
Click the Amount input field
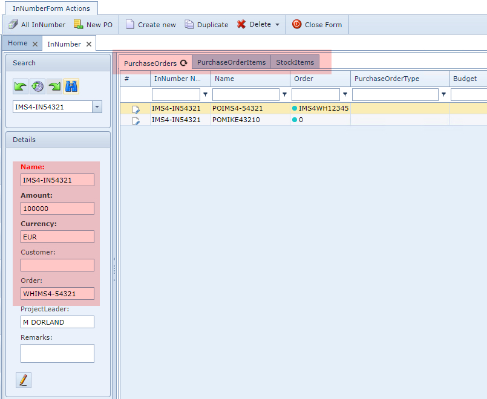[x=57, y=209]
